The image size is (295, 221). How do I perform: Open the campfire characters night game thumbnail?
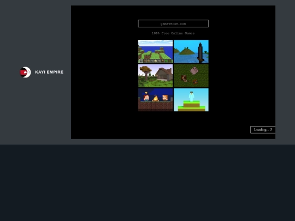[155, 100]
